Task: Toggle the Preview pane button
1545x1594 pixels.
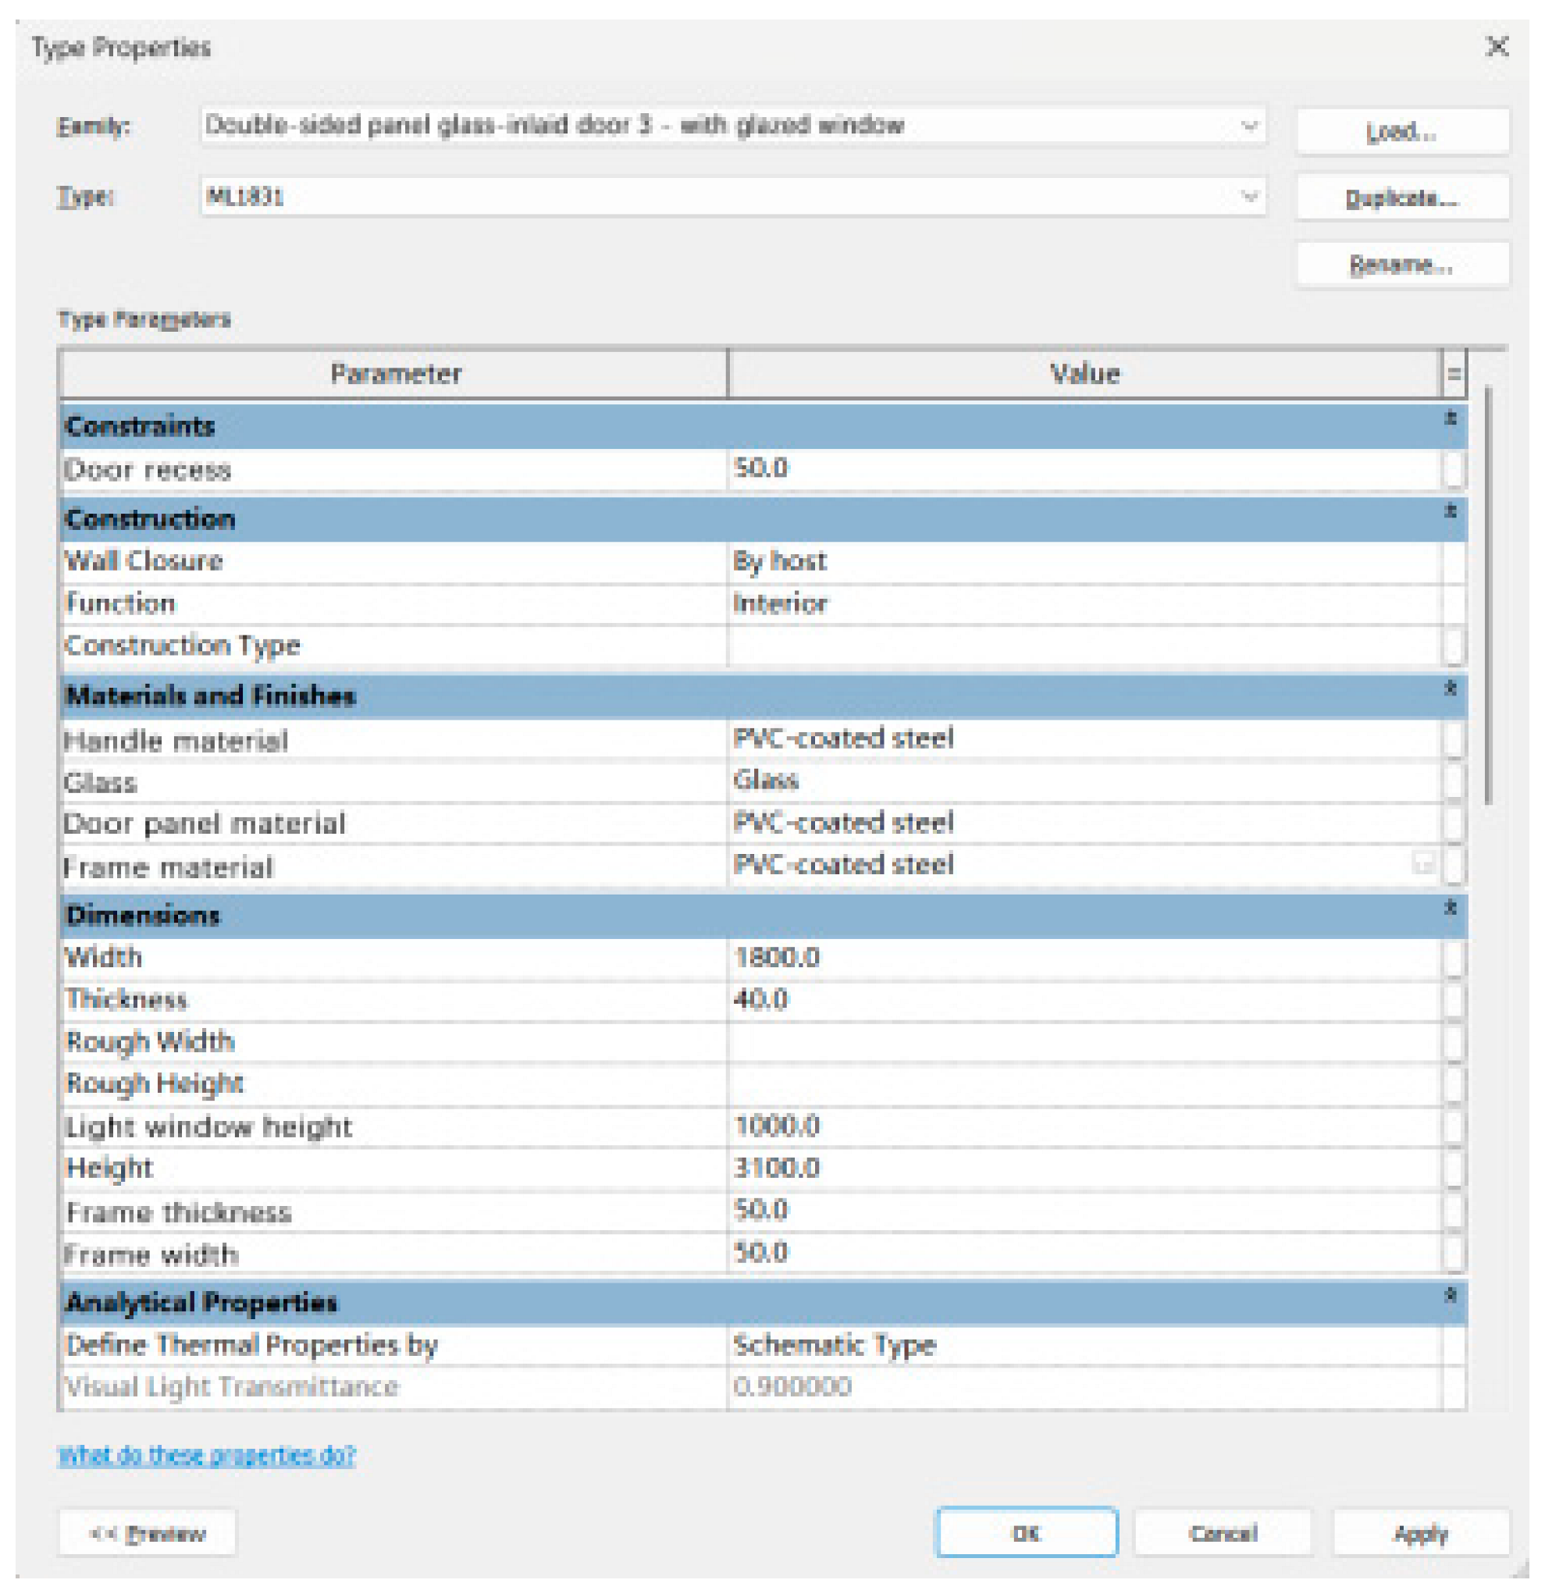Action: pyautogui.click(x=148, y=1534)
